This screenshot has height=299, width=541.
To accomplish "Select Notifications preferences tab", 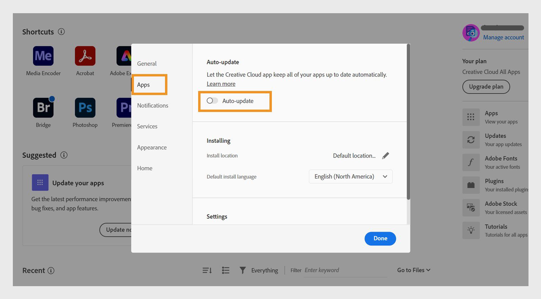I will [x=152, y=106].
